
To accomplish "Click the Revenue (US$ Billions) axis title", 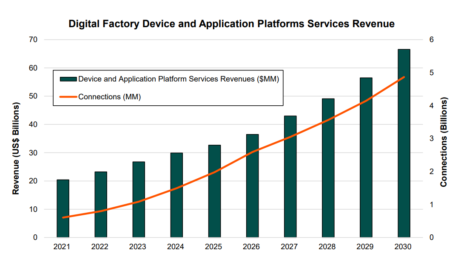I will tap(16, 148).
